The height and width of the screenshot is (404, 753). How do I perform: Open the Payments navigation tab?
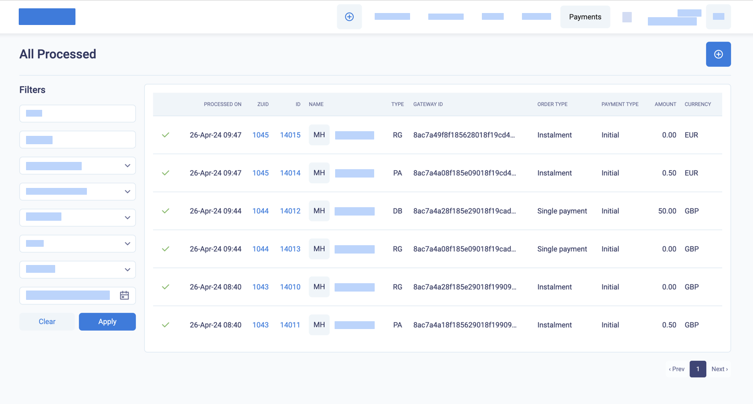coord(585,17)
